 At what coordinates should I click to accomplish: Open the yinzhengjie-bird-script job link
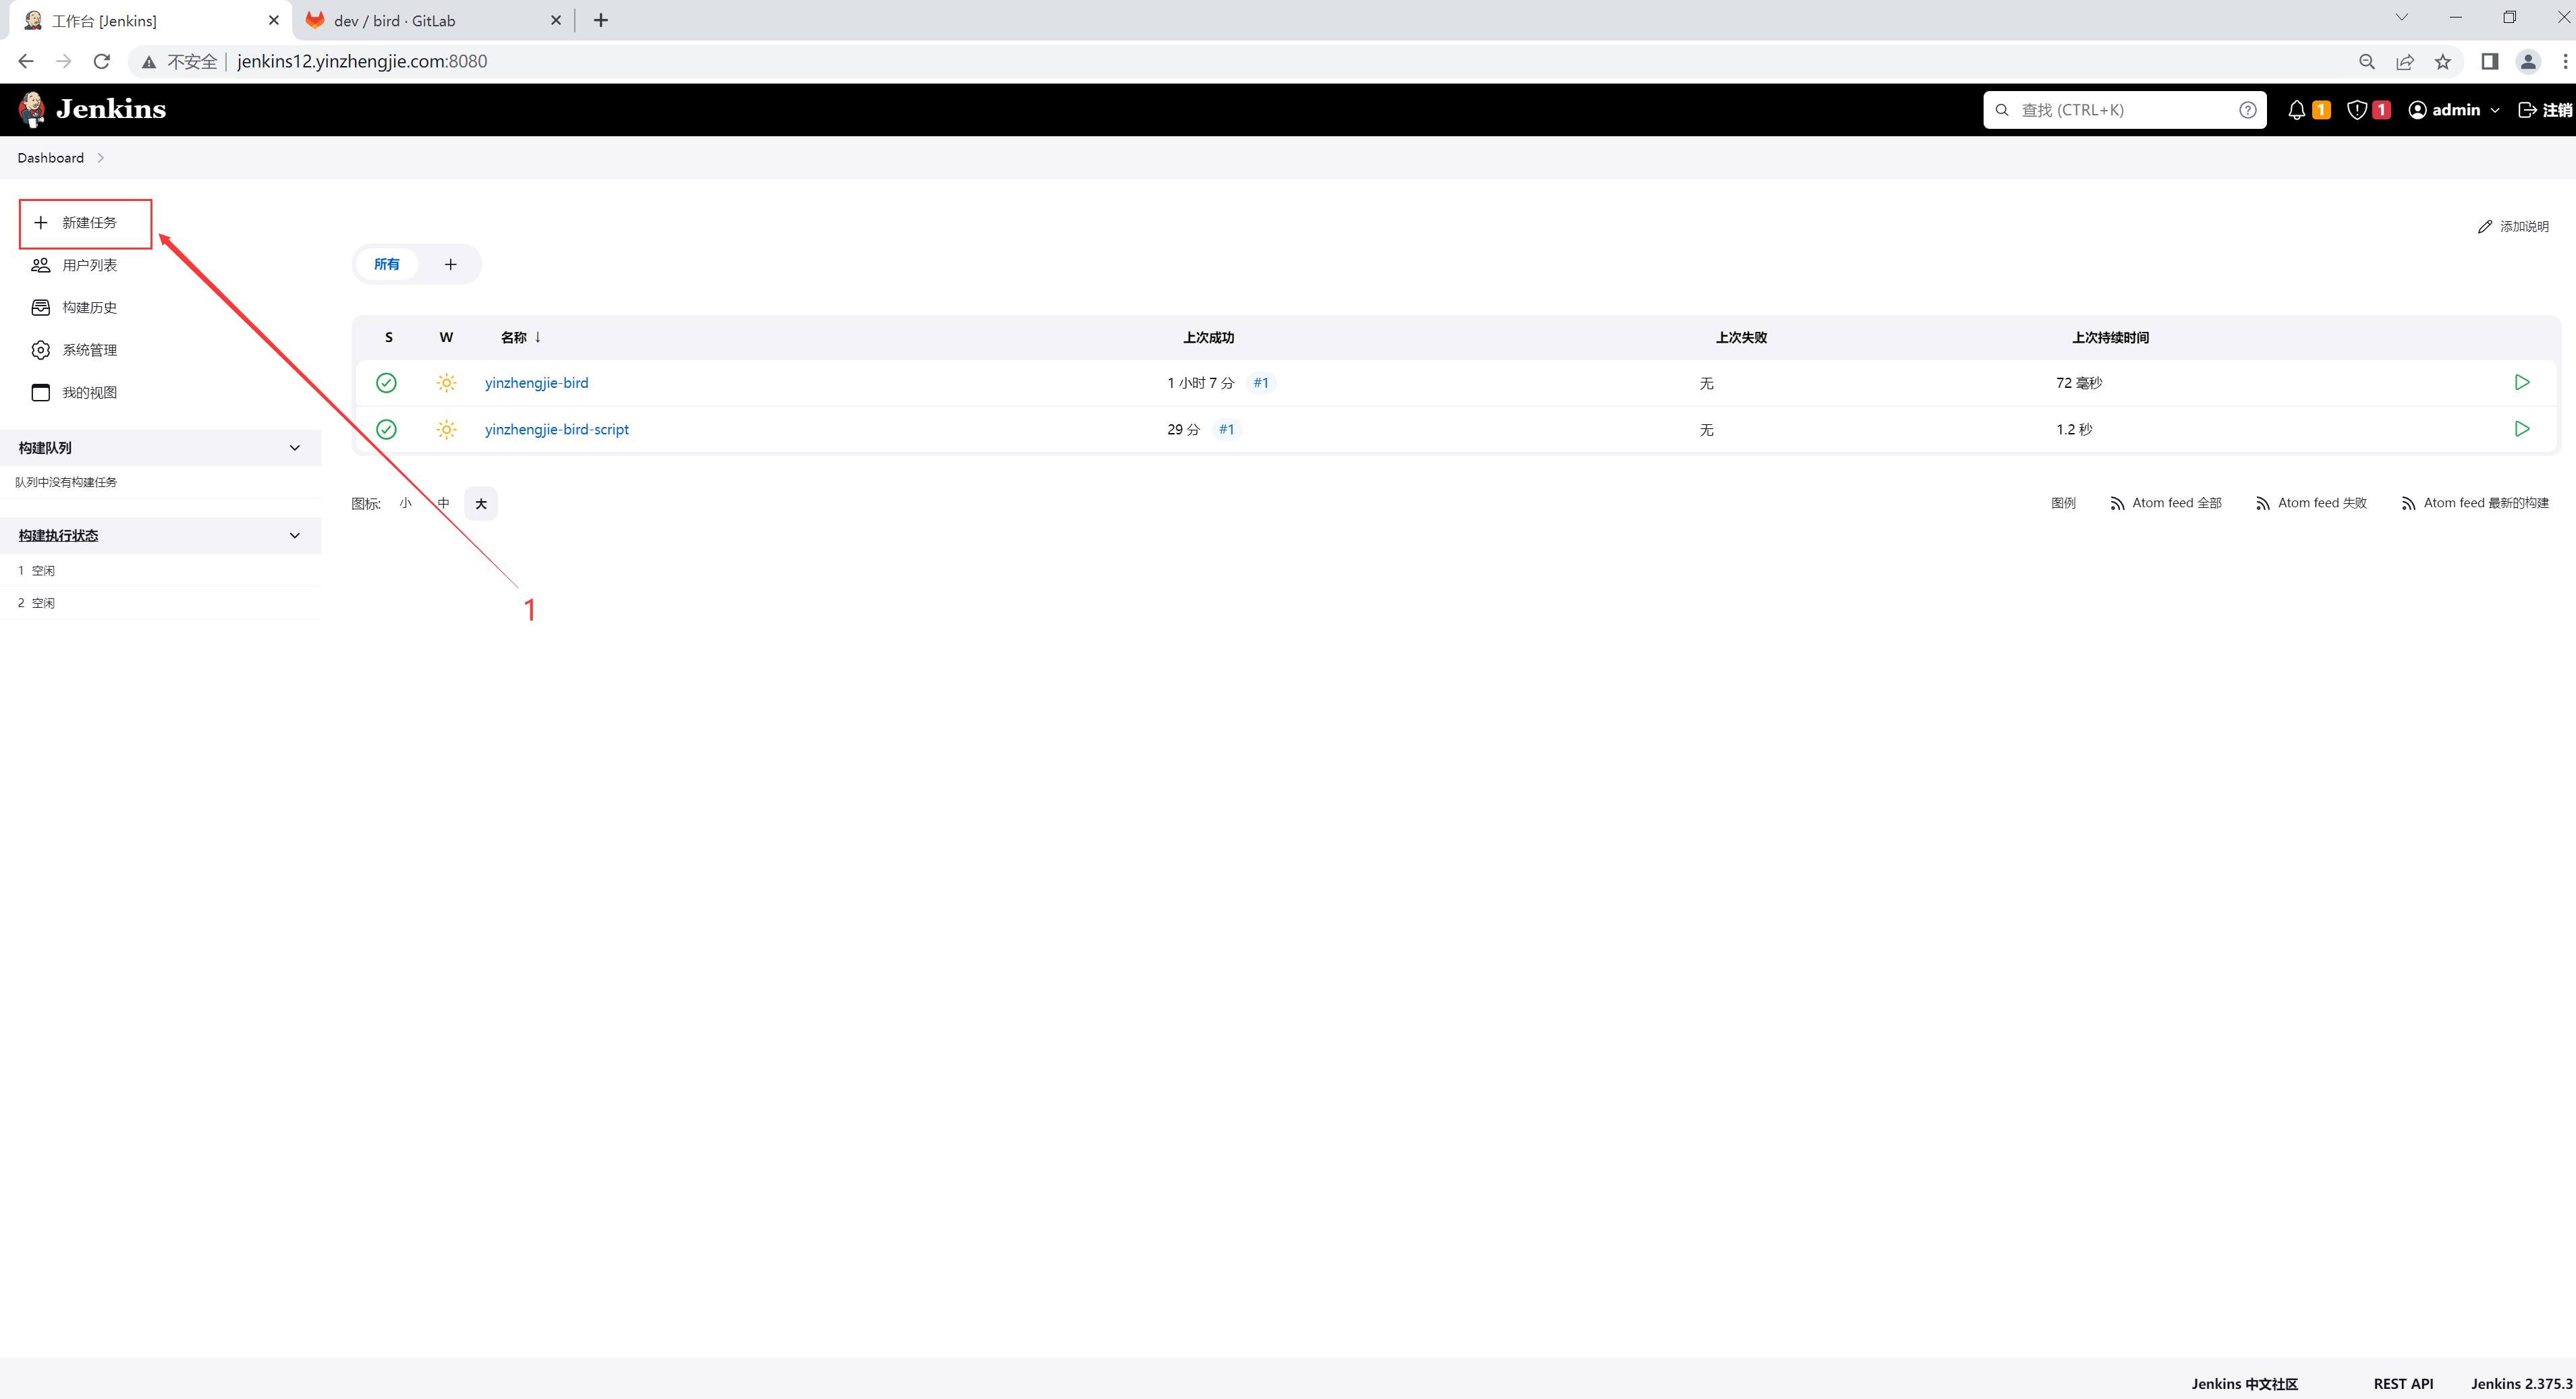click(x=556, y=429)
